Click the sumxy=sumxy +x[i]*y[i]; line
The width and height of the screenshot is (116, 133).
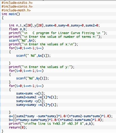click(x=37, y=105)
